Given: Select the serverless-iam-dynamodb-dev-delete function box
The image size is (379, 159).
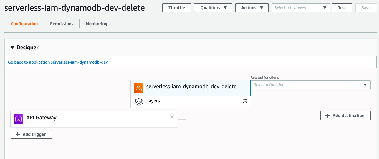Looking at the screenshot, I should click(x=191, y=88).
